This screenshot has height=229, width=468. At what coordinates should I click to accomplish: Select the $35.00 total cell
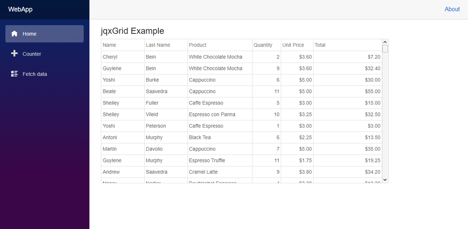point(348,149)
